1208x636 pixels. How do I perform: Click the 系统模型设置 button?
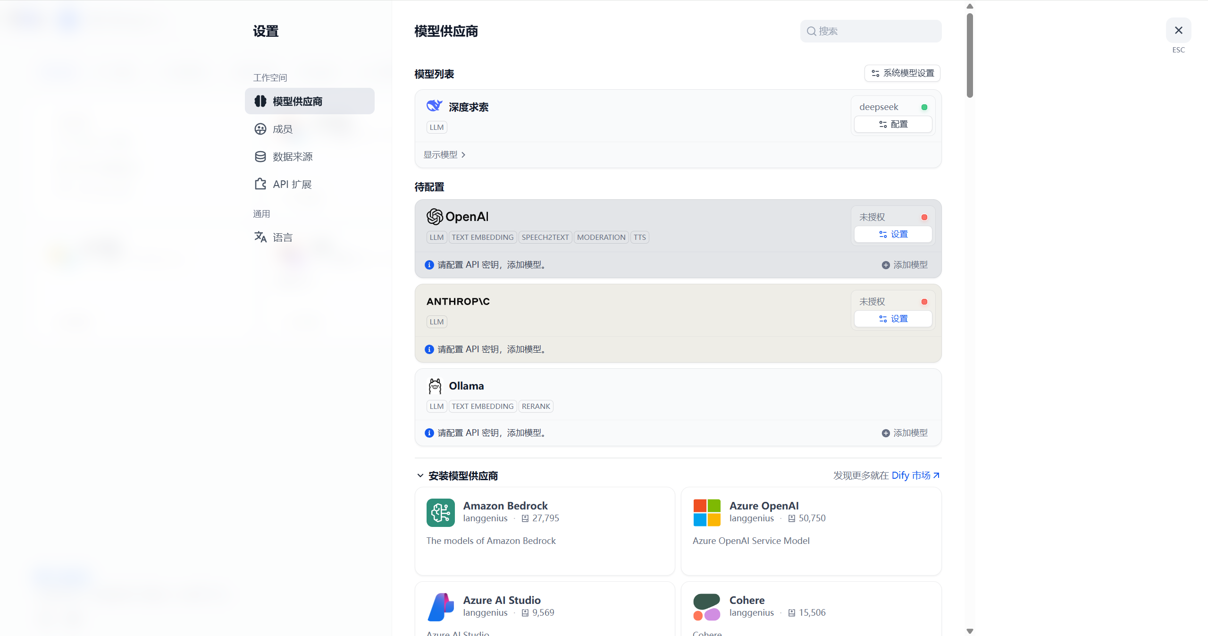902,73
